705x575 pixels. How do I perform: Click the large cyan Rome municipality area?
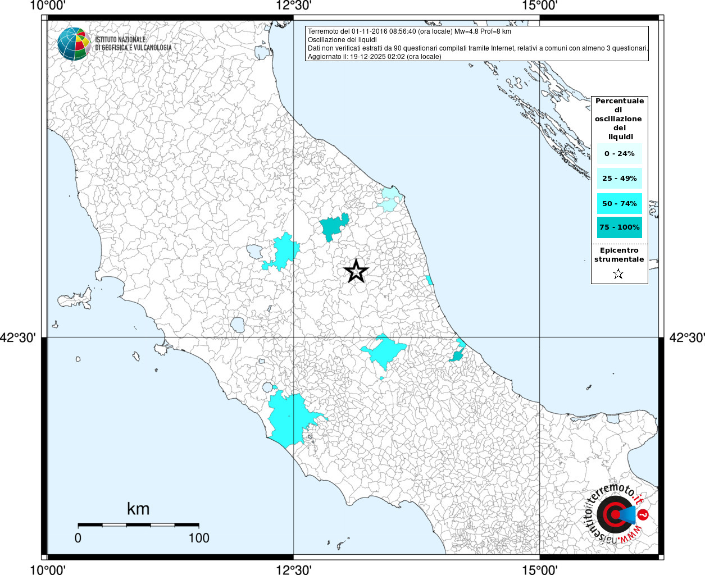[x=288, y=418]
